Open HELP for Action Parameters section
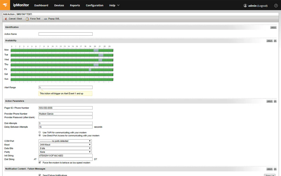Viewport: 281px width, 176px height. click(269, 101)
